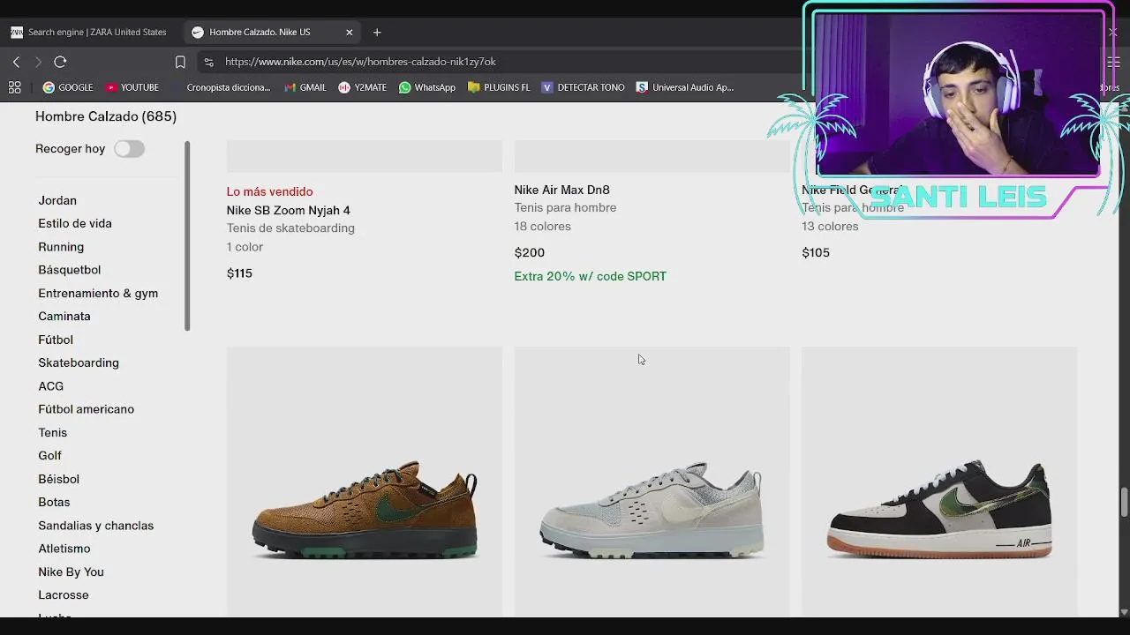
Task: Select the Básquetbol category
Action: pyautogui.click(x=69, y=270)
